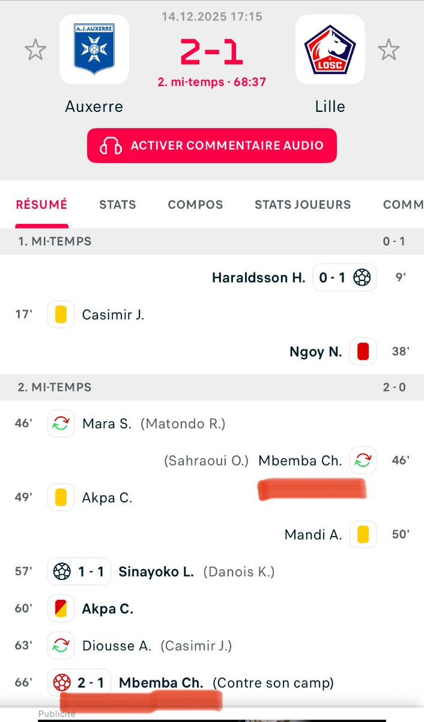Image resolution: width=424 pixels, height=722 pixels.
Task: Favorite Lille with the right star
Action: tap(389, 50)
